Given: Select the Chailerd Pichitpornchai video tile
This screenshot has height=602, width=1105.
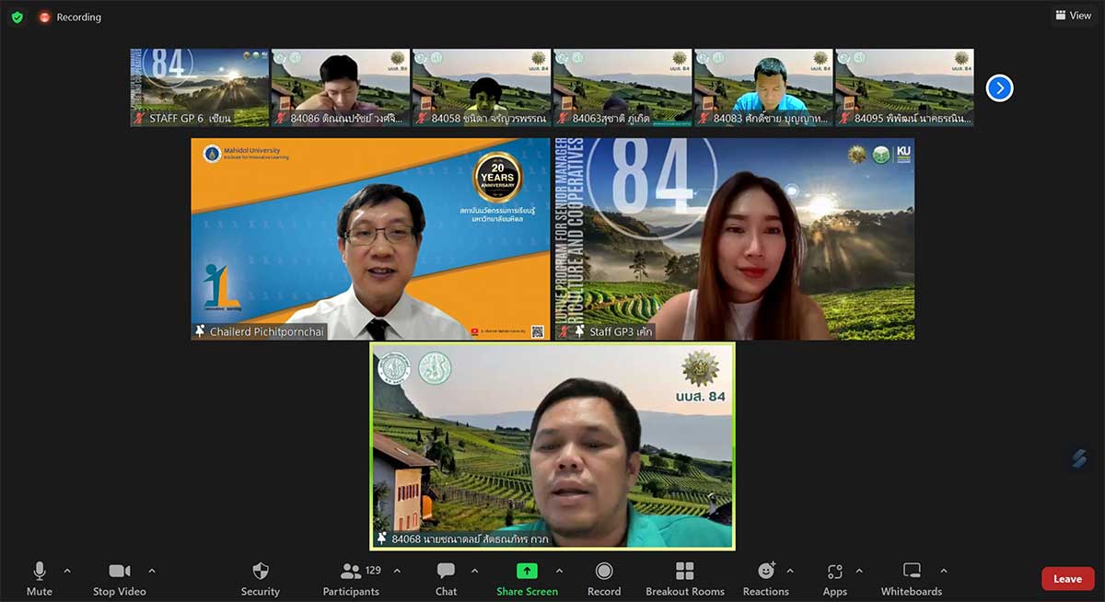Looking at the screenshot, I should (x=370, y=239).
